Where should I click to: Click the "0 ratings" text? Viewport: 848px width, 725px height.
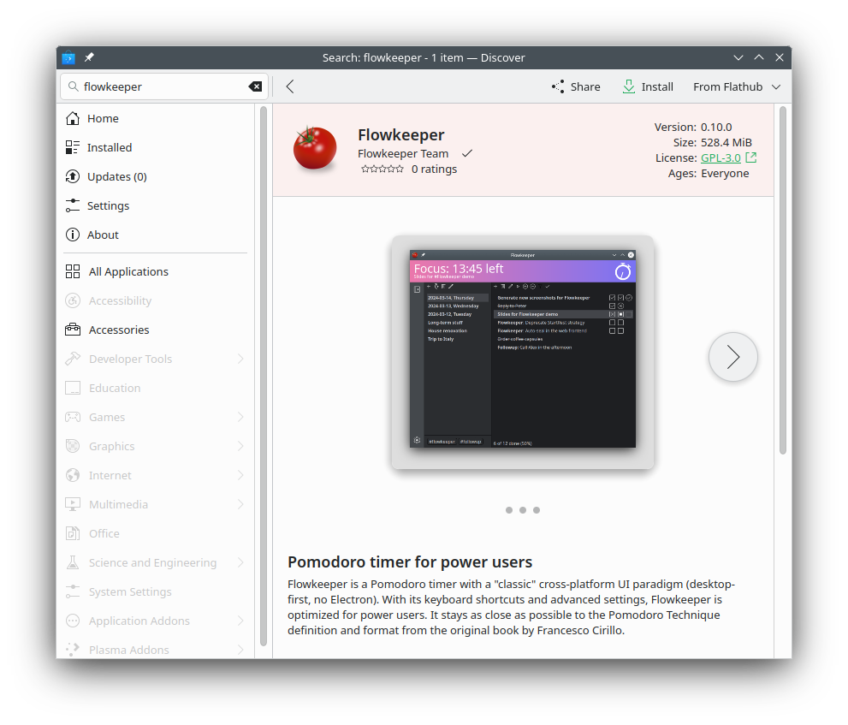coord(434,169)
